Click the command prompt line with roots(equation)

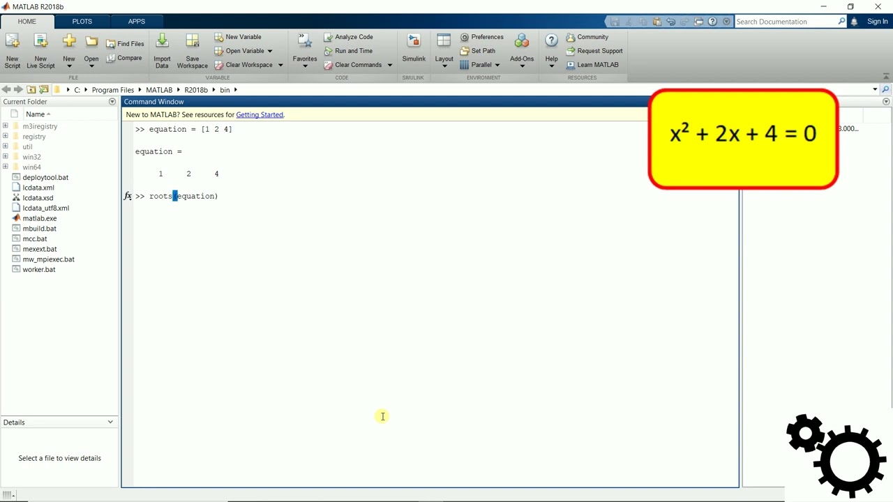tap(177, 197)
